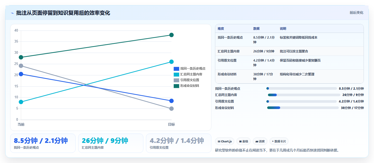
Task: Click the 8.5分钟 / 2.1分钟 progress value label
Action: click(351, 88)
